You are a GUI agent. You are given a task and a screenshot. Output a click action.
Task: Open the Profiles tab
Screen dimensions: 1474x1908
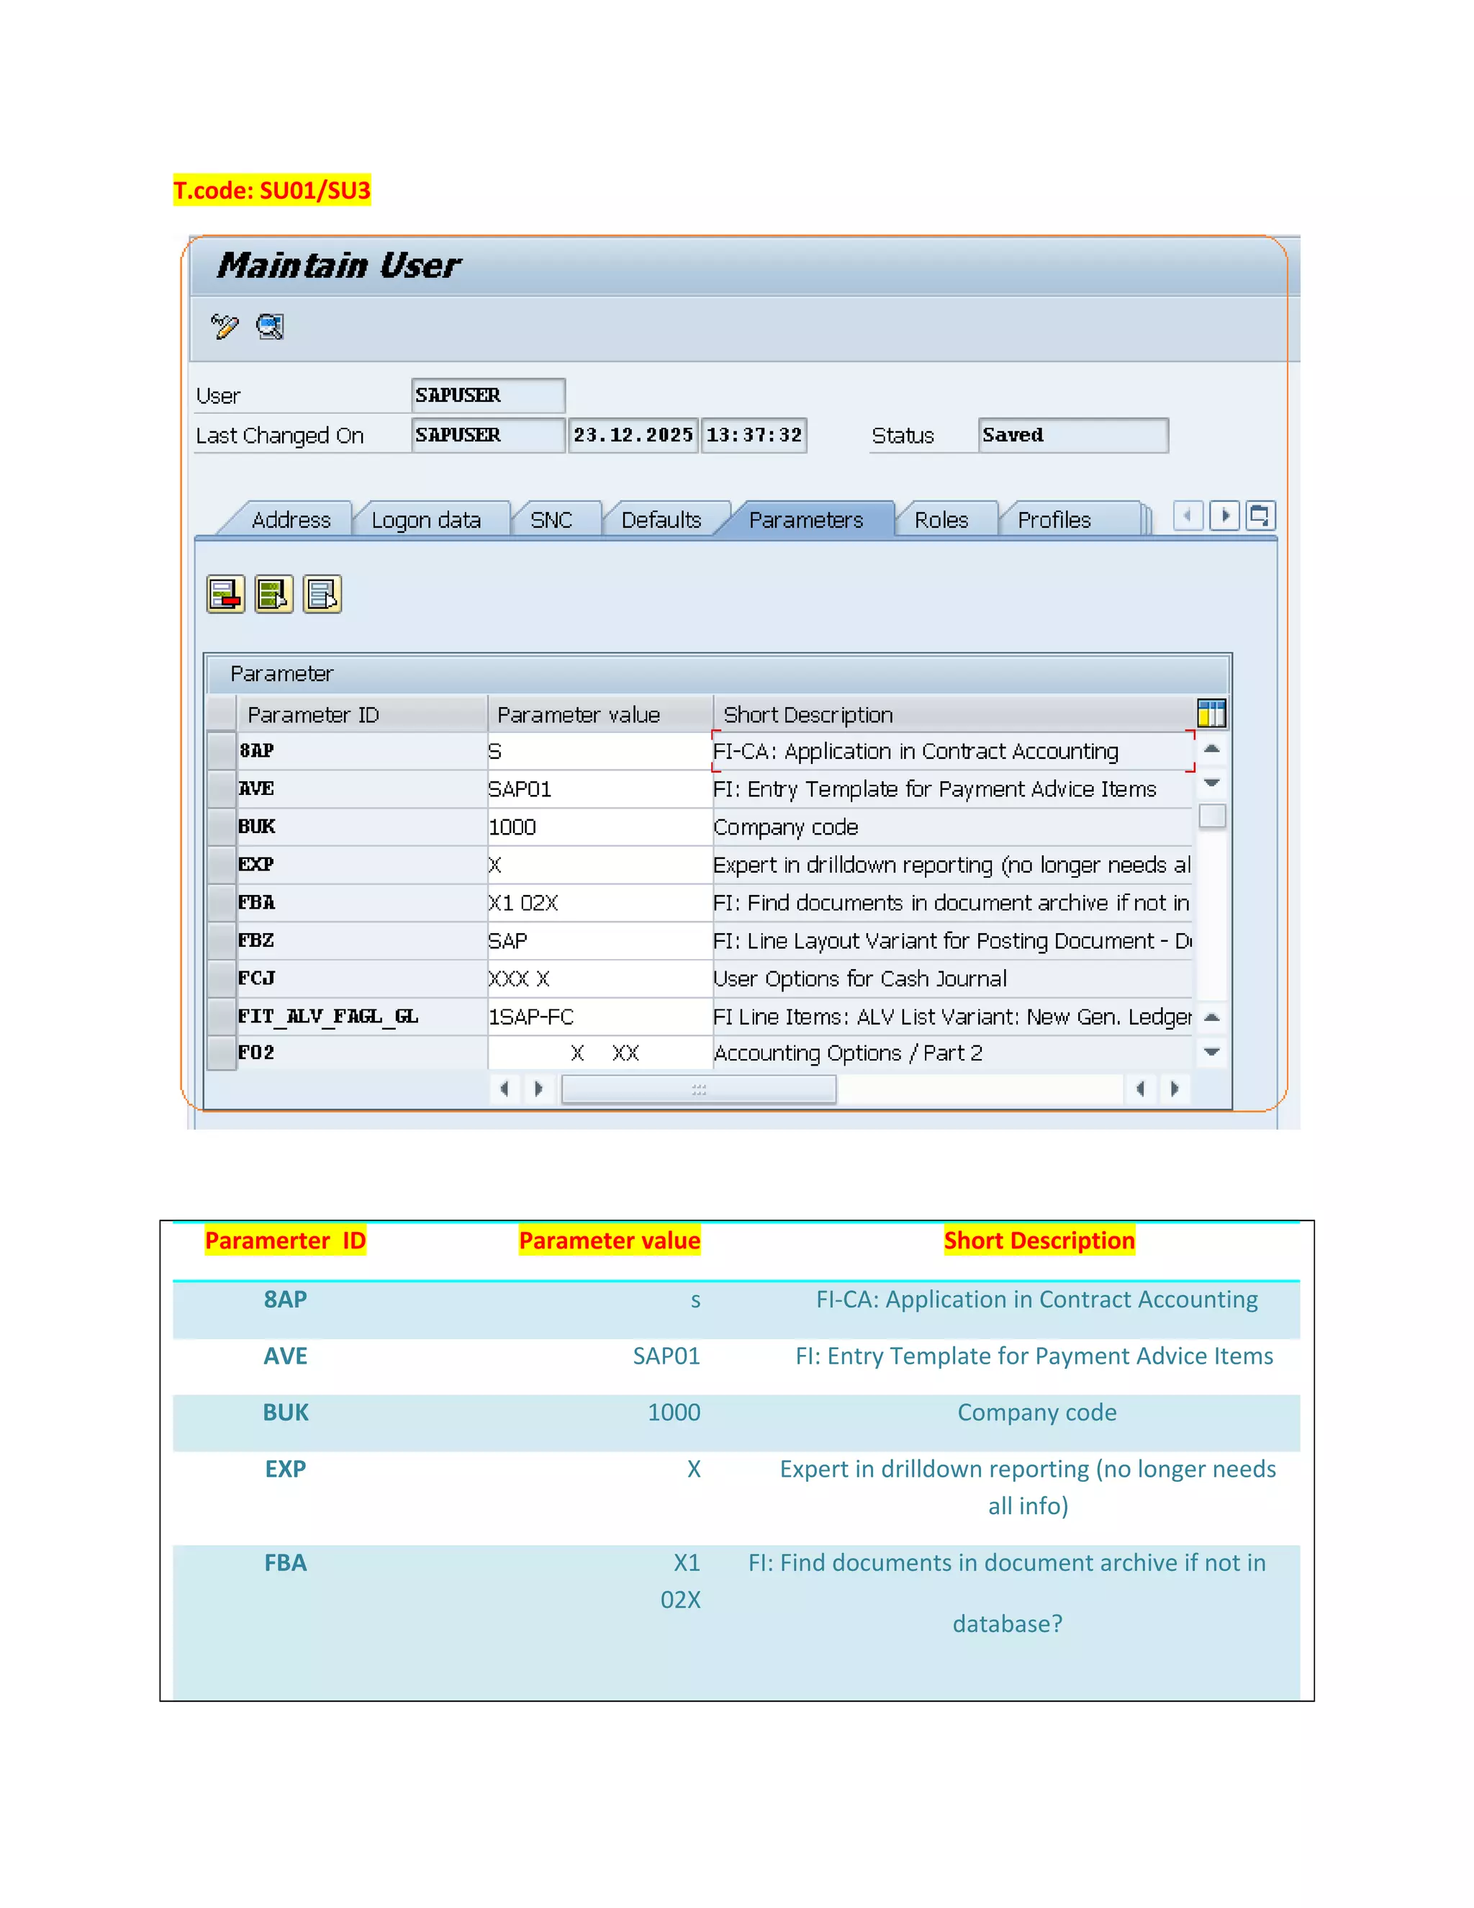pos(1054,521)
